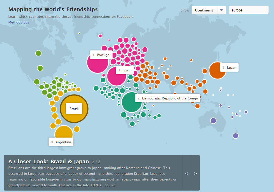This screenshot has width=274, height=192.
Task: Click the Brazil label box
Action: (x=74, y=109)
